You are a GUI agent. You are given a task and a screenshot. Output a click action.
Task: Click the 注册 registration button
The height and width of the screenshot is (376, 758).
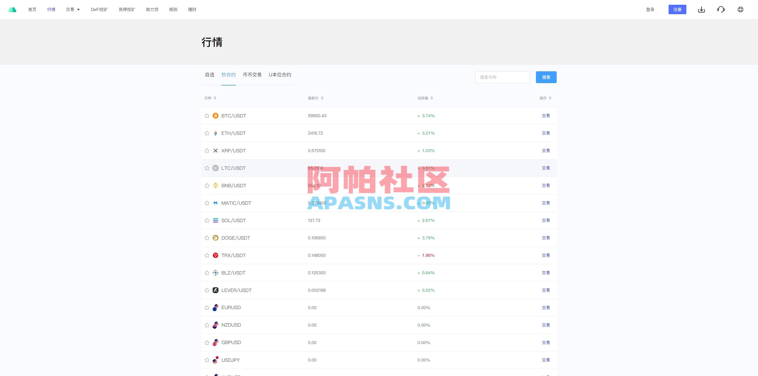tap(677, 9)
